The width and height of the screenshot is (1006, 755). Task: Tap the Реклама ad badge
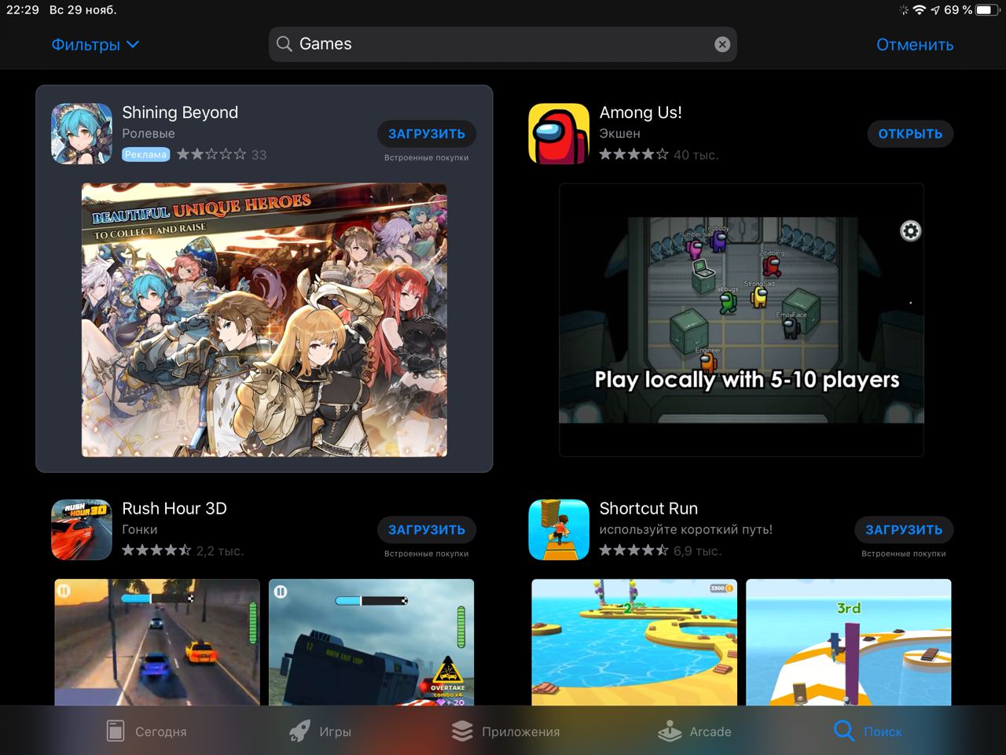[x=146, y=154]
